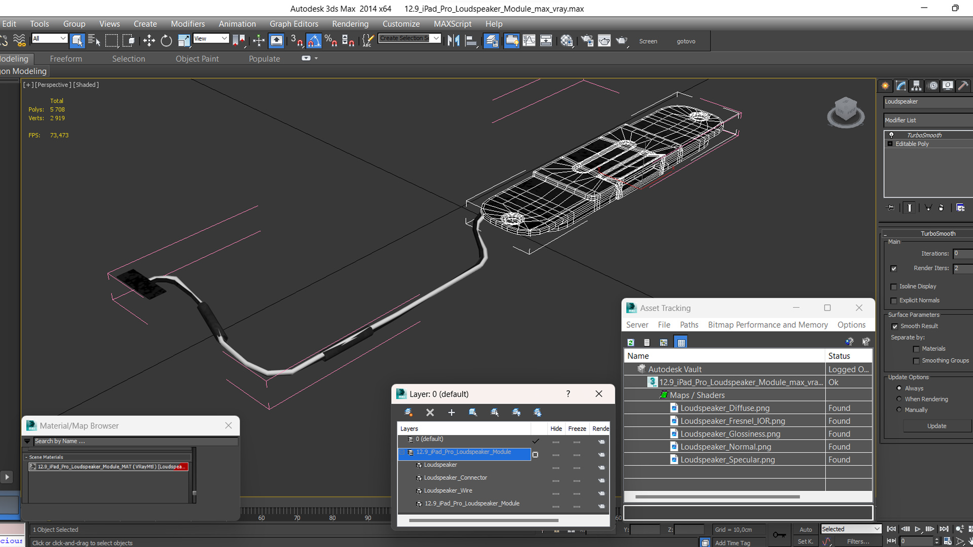
Task: Enable Isoline Display checkbox
Action: (x=894, y=287)
